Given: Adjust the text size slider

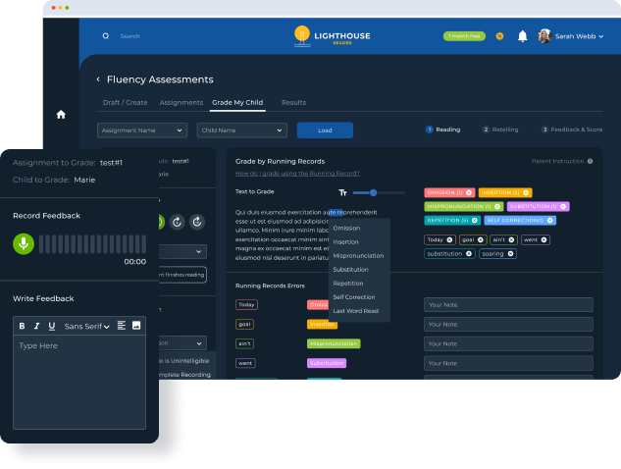Looking at the screenshot, I should point(373,192).
